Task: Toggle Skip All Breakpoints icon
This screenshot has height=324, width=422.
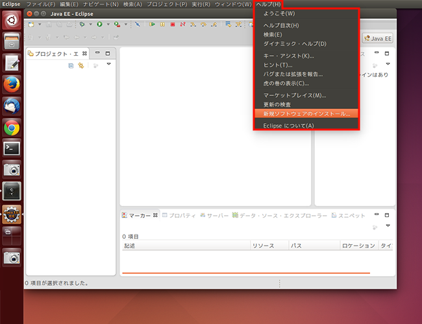Action: 138,25
